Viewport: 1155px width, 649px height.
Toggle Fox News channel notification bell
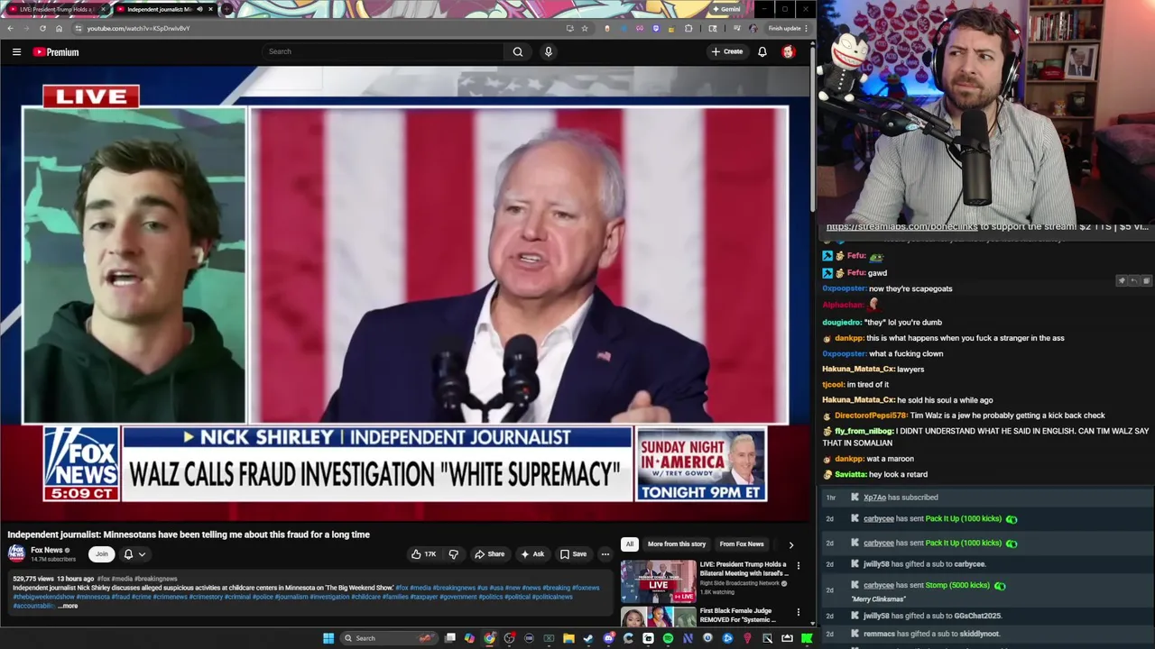tap(128, 554)
